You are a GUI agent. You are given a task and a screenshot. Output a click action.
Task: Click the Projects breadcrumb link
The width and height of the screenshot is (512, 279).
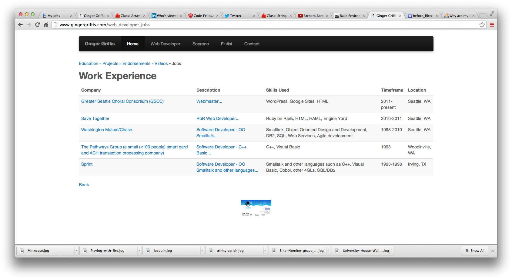[110, 63]
